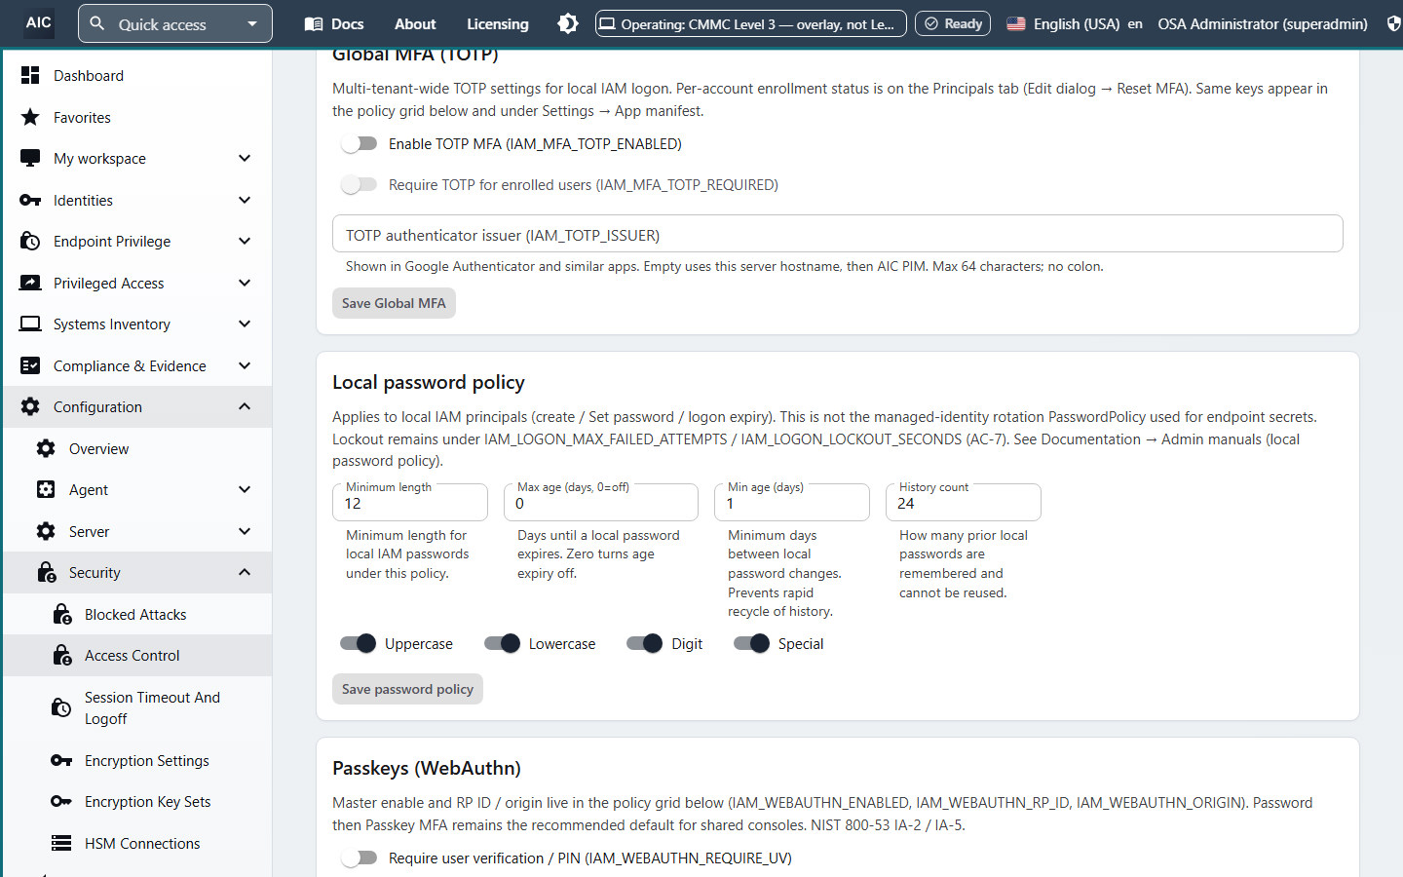Click the History count input field
The height and width of the screenshot is (877, 1403).
(x=964, y=503)
